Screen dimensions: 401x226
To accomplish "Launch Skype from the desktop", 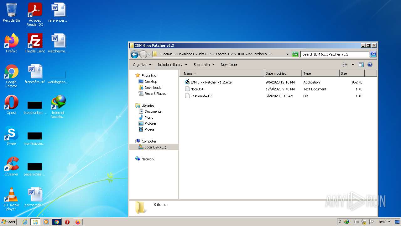I will [11, 136].
